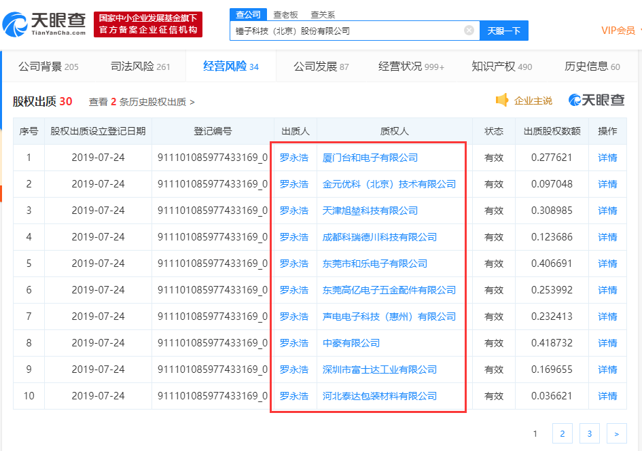Select the 查公司 search tab

tap(248, 15)
